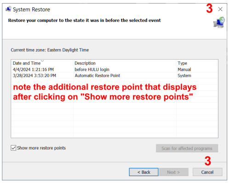This screenshot has height=183, width=230.
Task: Sort by the Date and Time column
Action: click(x=27, y=63)
